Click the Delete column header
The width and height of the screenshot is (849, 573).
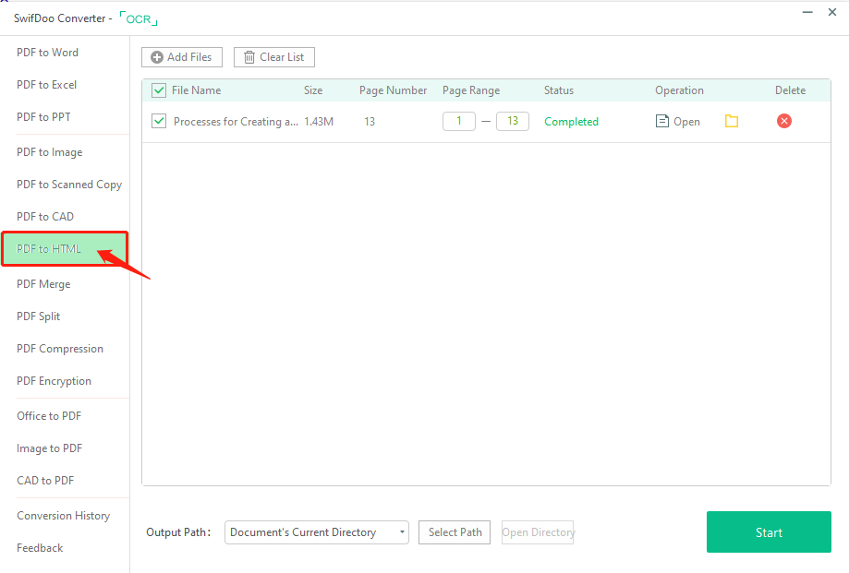point(790,90)
